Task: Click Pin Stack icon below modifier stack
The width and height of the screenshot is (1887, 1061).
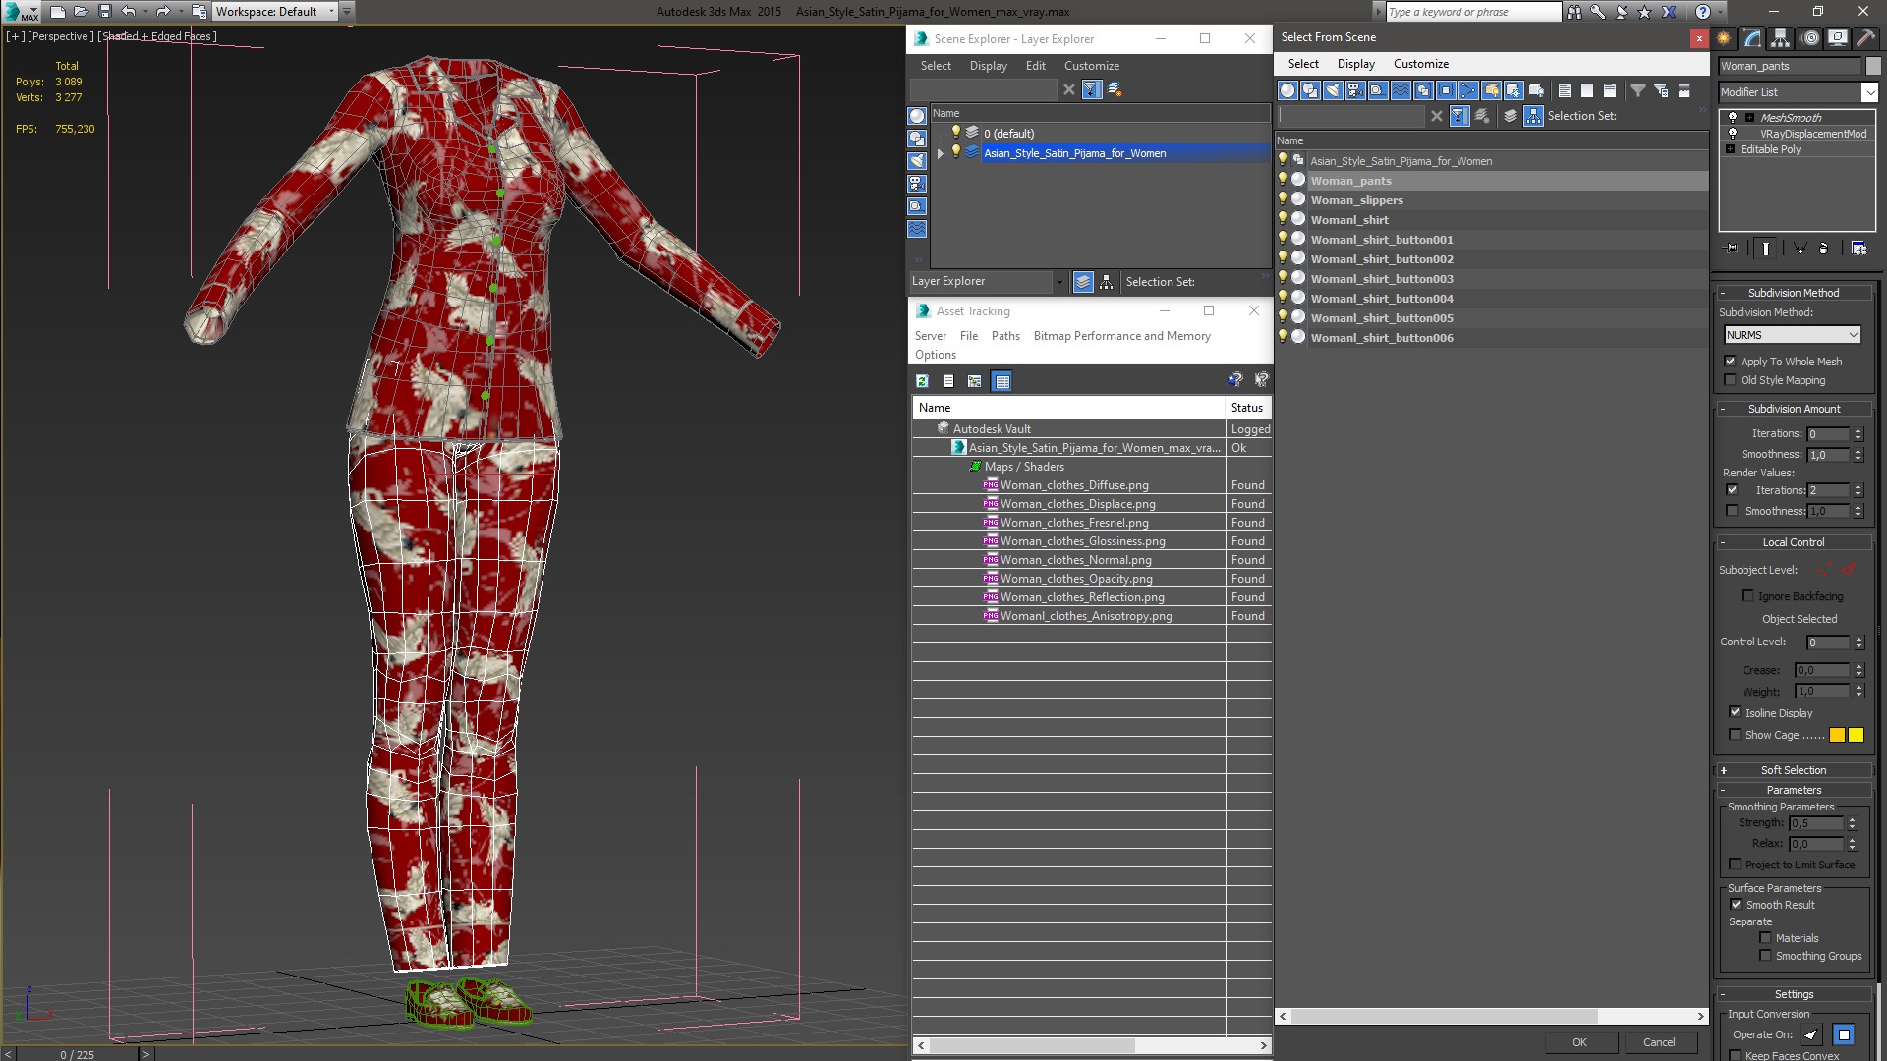Action: pos(1731,249)
